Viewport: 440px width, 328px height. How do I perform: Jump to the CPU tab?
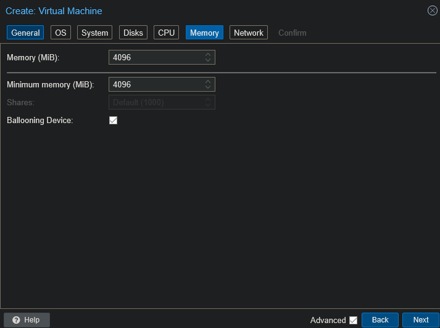167,33
